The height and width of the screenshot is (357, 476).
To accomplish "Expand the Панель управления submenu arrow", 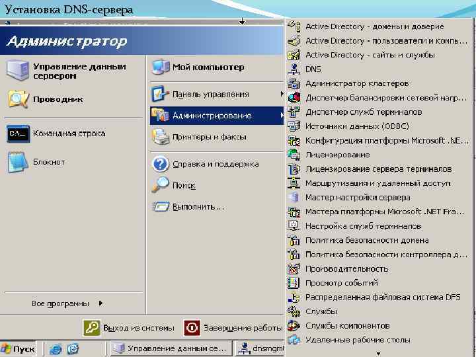I will 282,94.
